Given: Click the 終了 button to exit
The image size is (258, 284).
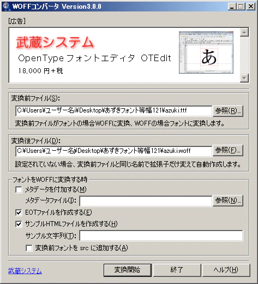Looking at the screenshot, I should (x=177, y=270).
